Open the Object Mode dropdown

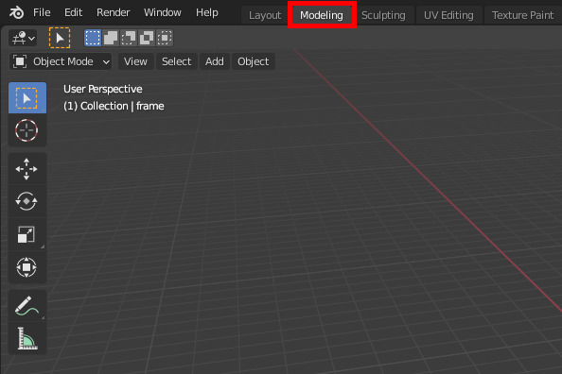[x=61, y=61]
